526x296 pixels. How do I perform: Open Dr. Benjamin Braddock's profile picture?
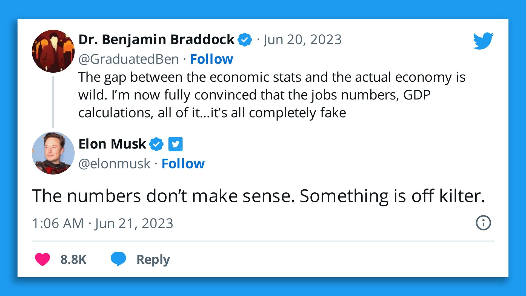53,51
